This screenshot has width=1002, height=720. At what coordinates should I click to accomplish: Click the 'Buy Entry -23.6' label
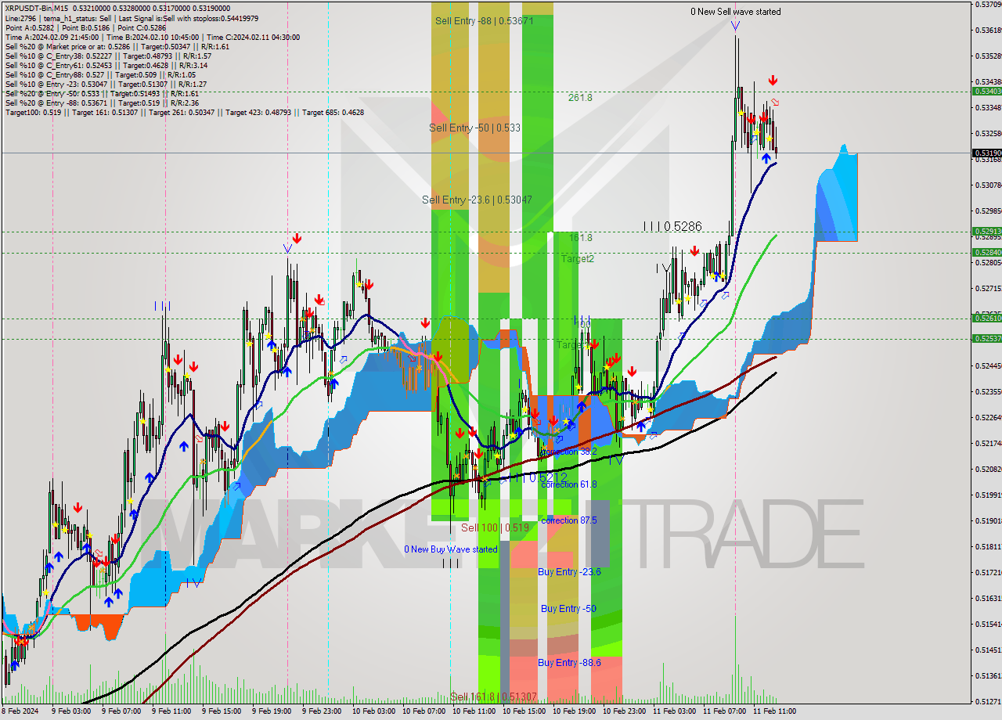(x=569, y=572)
